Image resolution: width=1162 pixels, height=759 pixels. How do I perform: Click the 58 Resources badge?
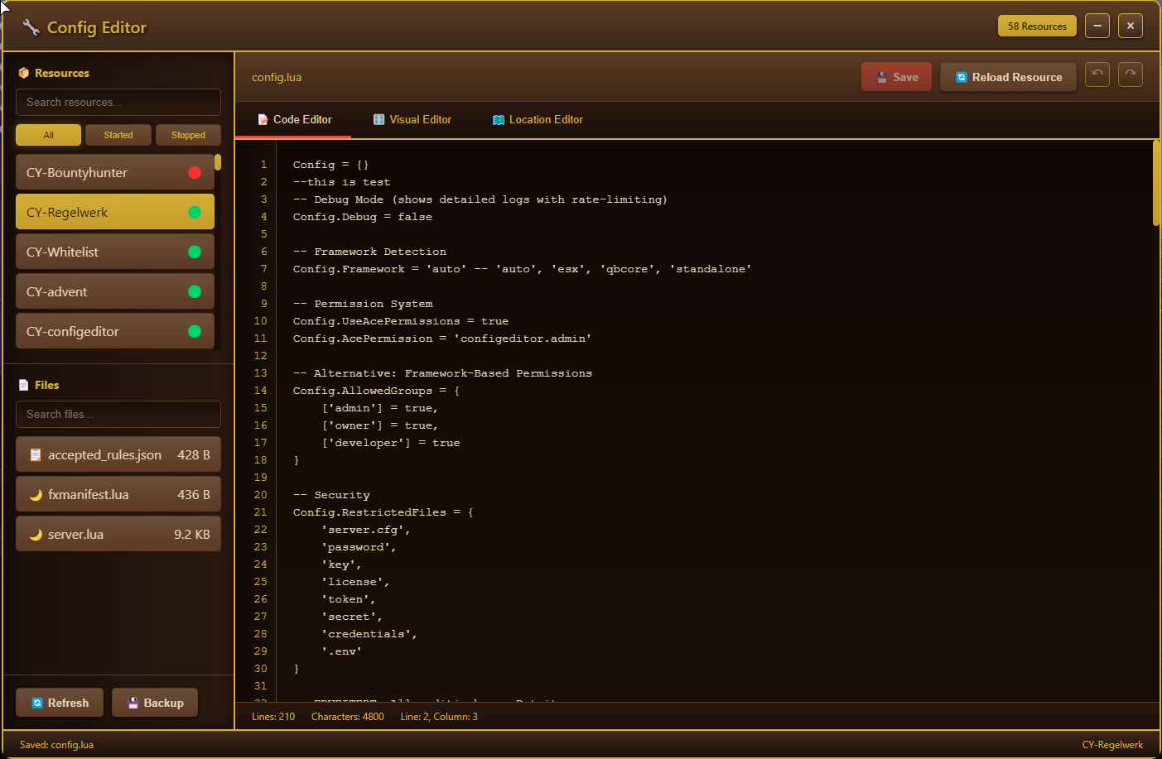pyautogui.click(x=1037, y=26)
